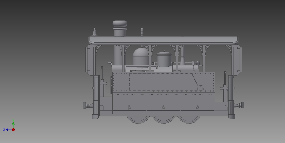Select the left lower skirt panel
Viewport: 285px width, 143px height.
(129, 102)
